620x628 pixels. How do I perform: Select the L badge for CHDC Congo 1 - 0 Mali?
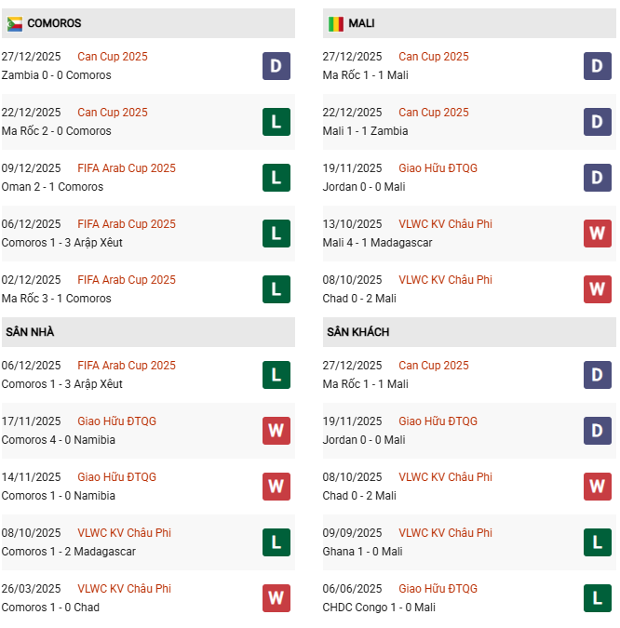598,598
